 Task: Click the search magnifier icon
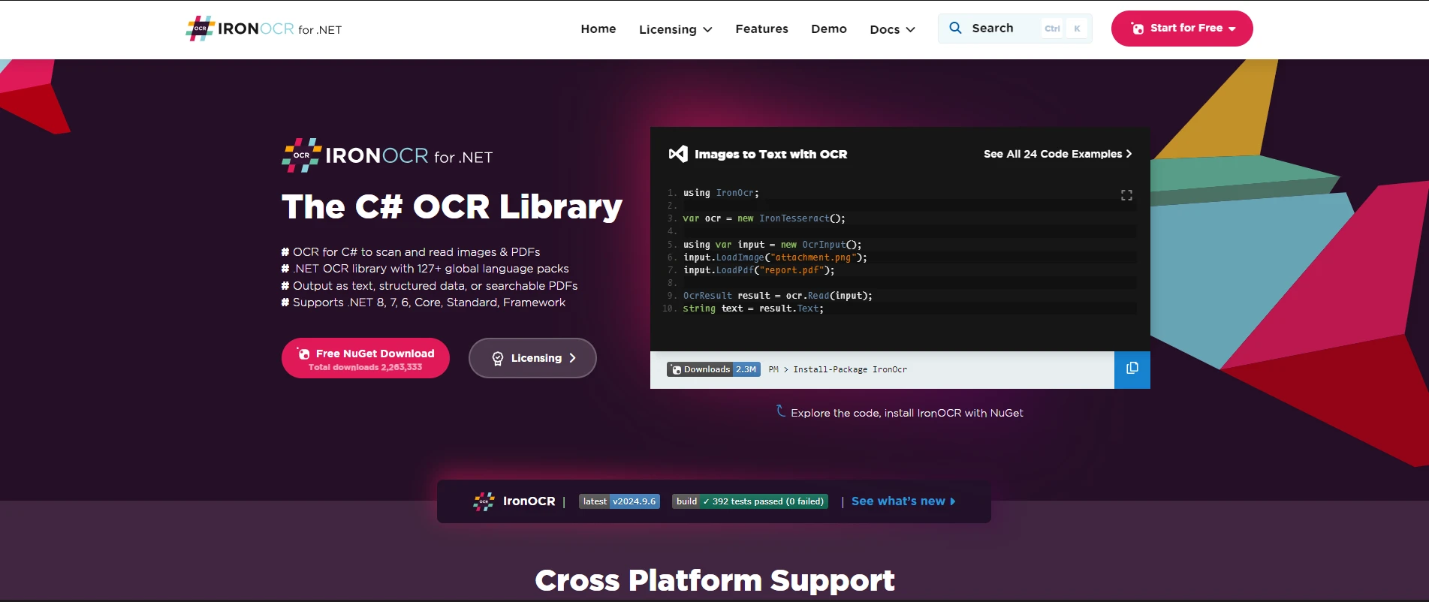point(955,28)
